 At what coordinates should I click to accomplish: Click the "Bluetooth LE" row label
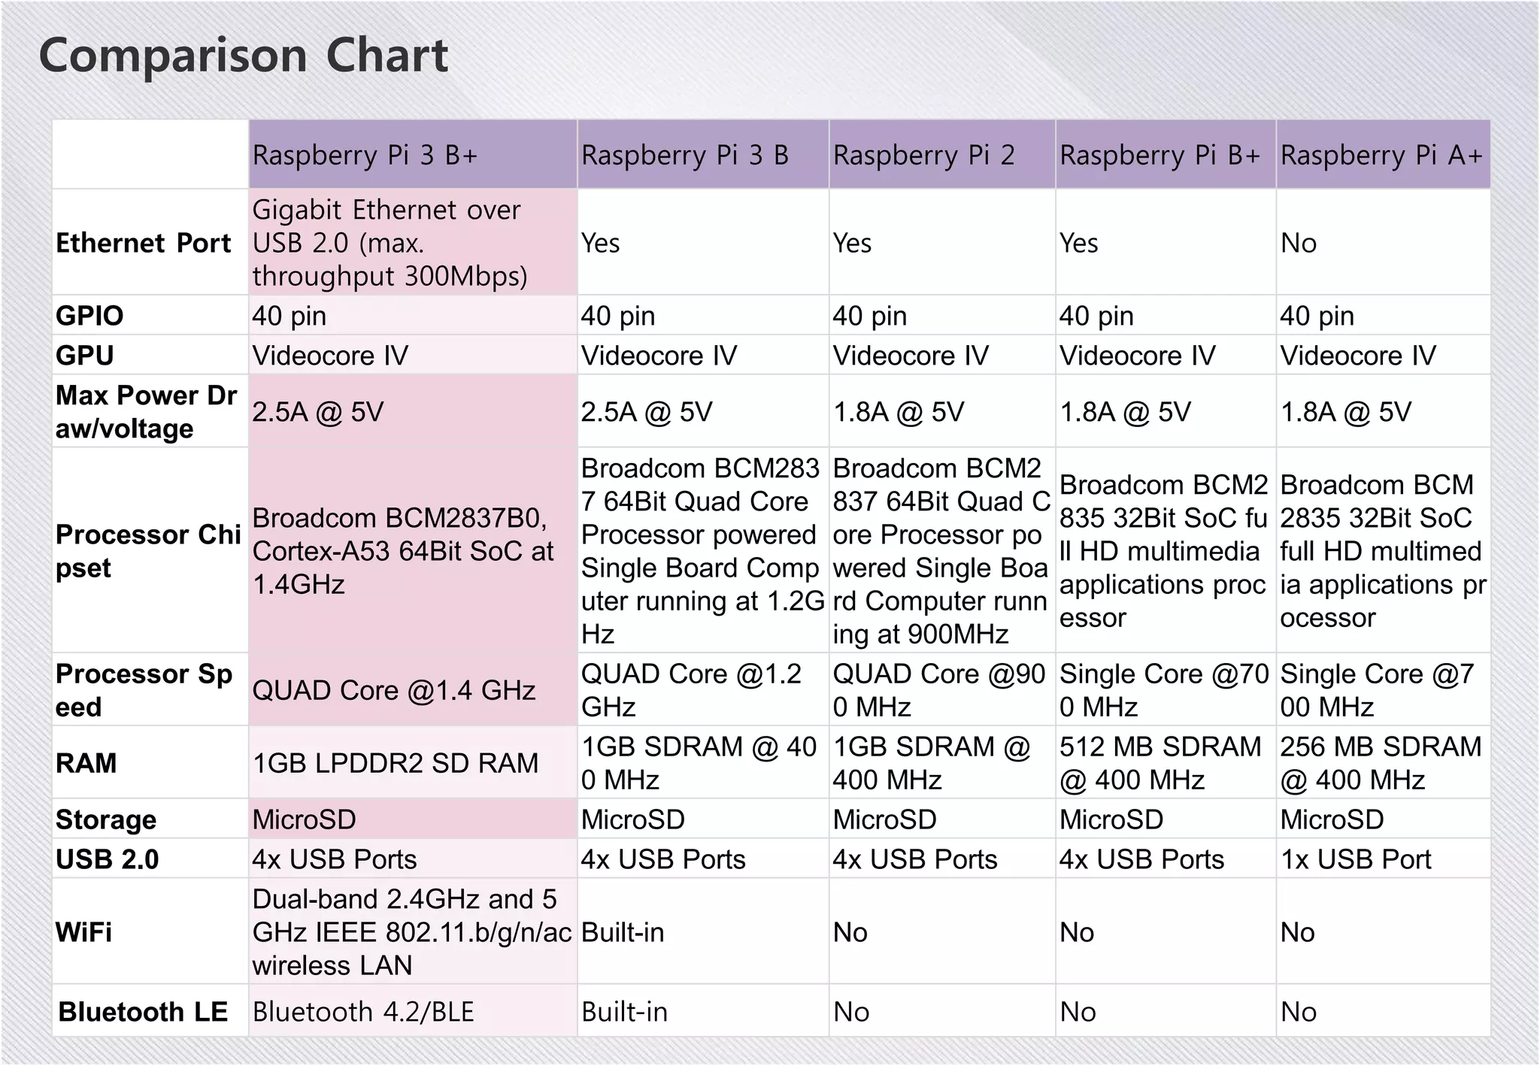click(x=143, y=1012)
